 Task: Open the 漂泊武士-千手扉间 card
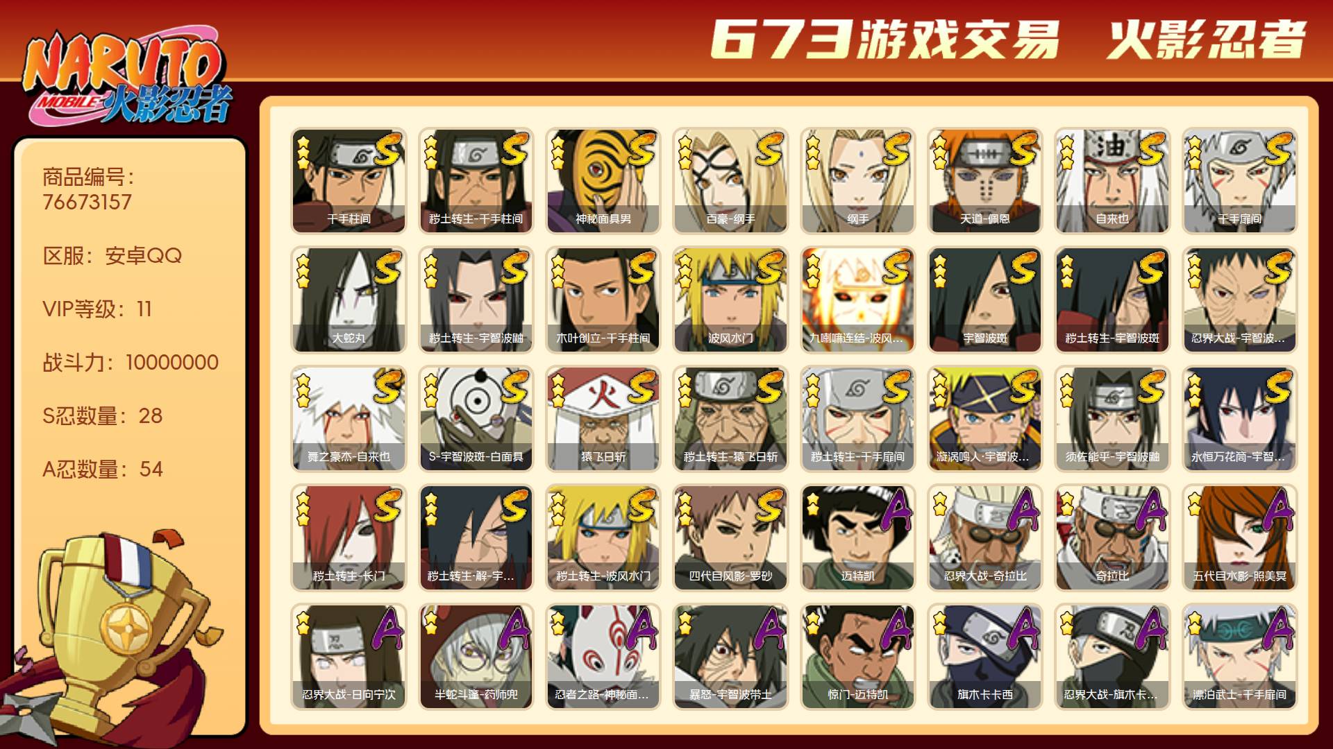coord(1240,657)
